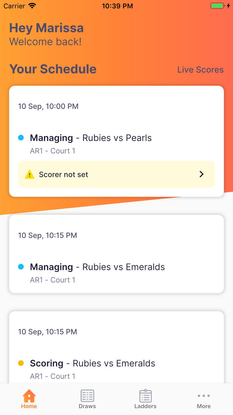
Task: Select the Draws icon in bottom bar
Action: (87, 395)
